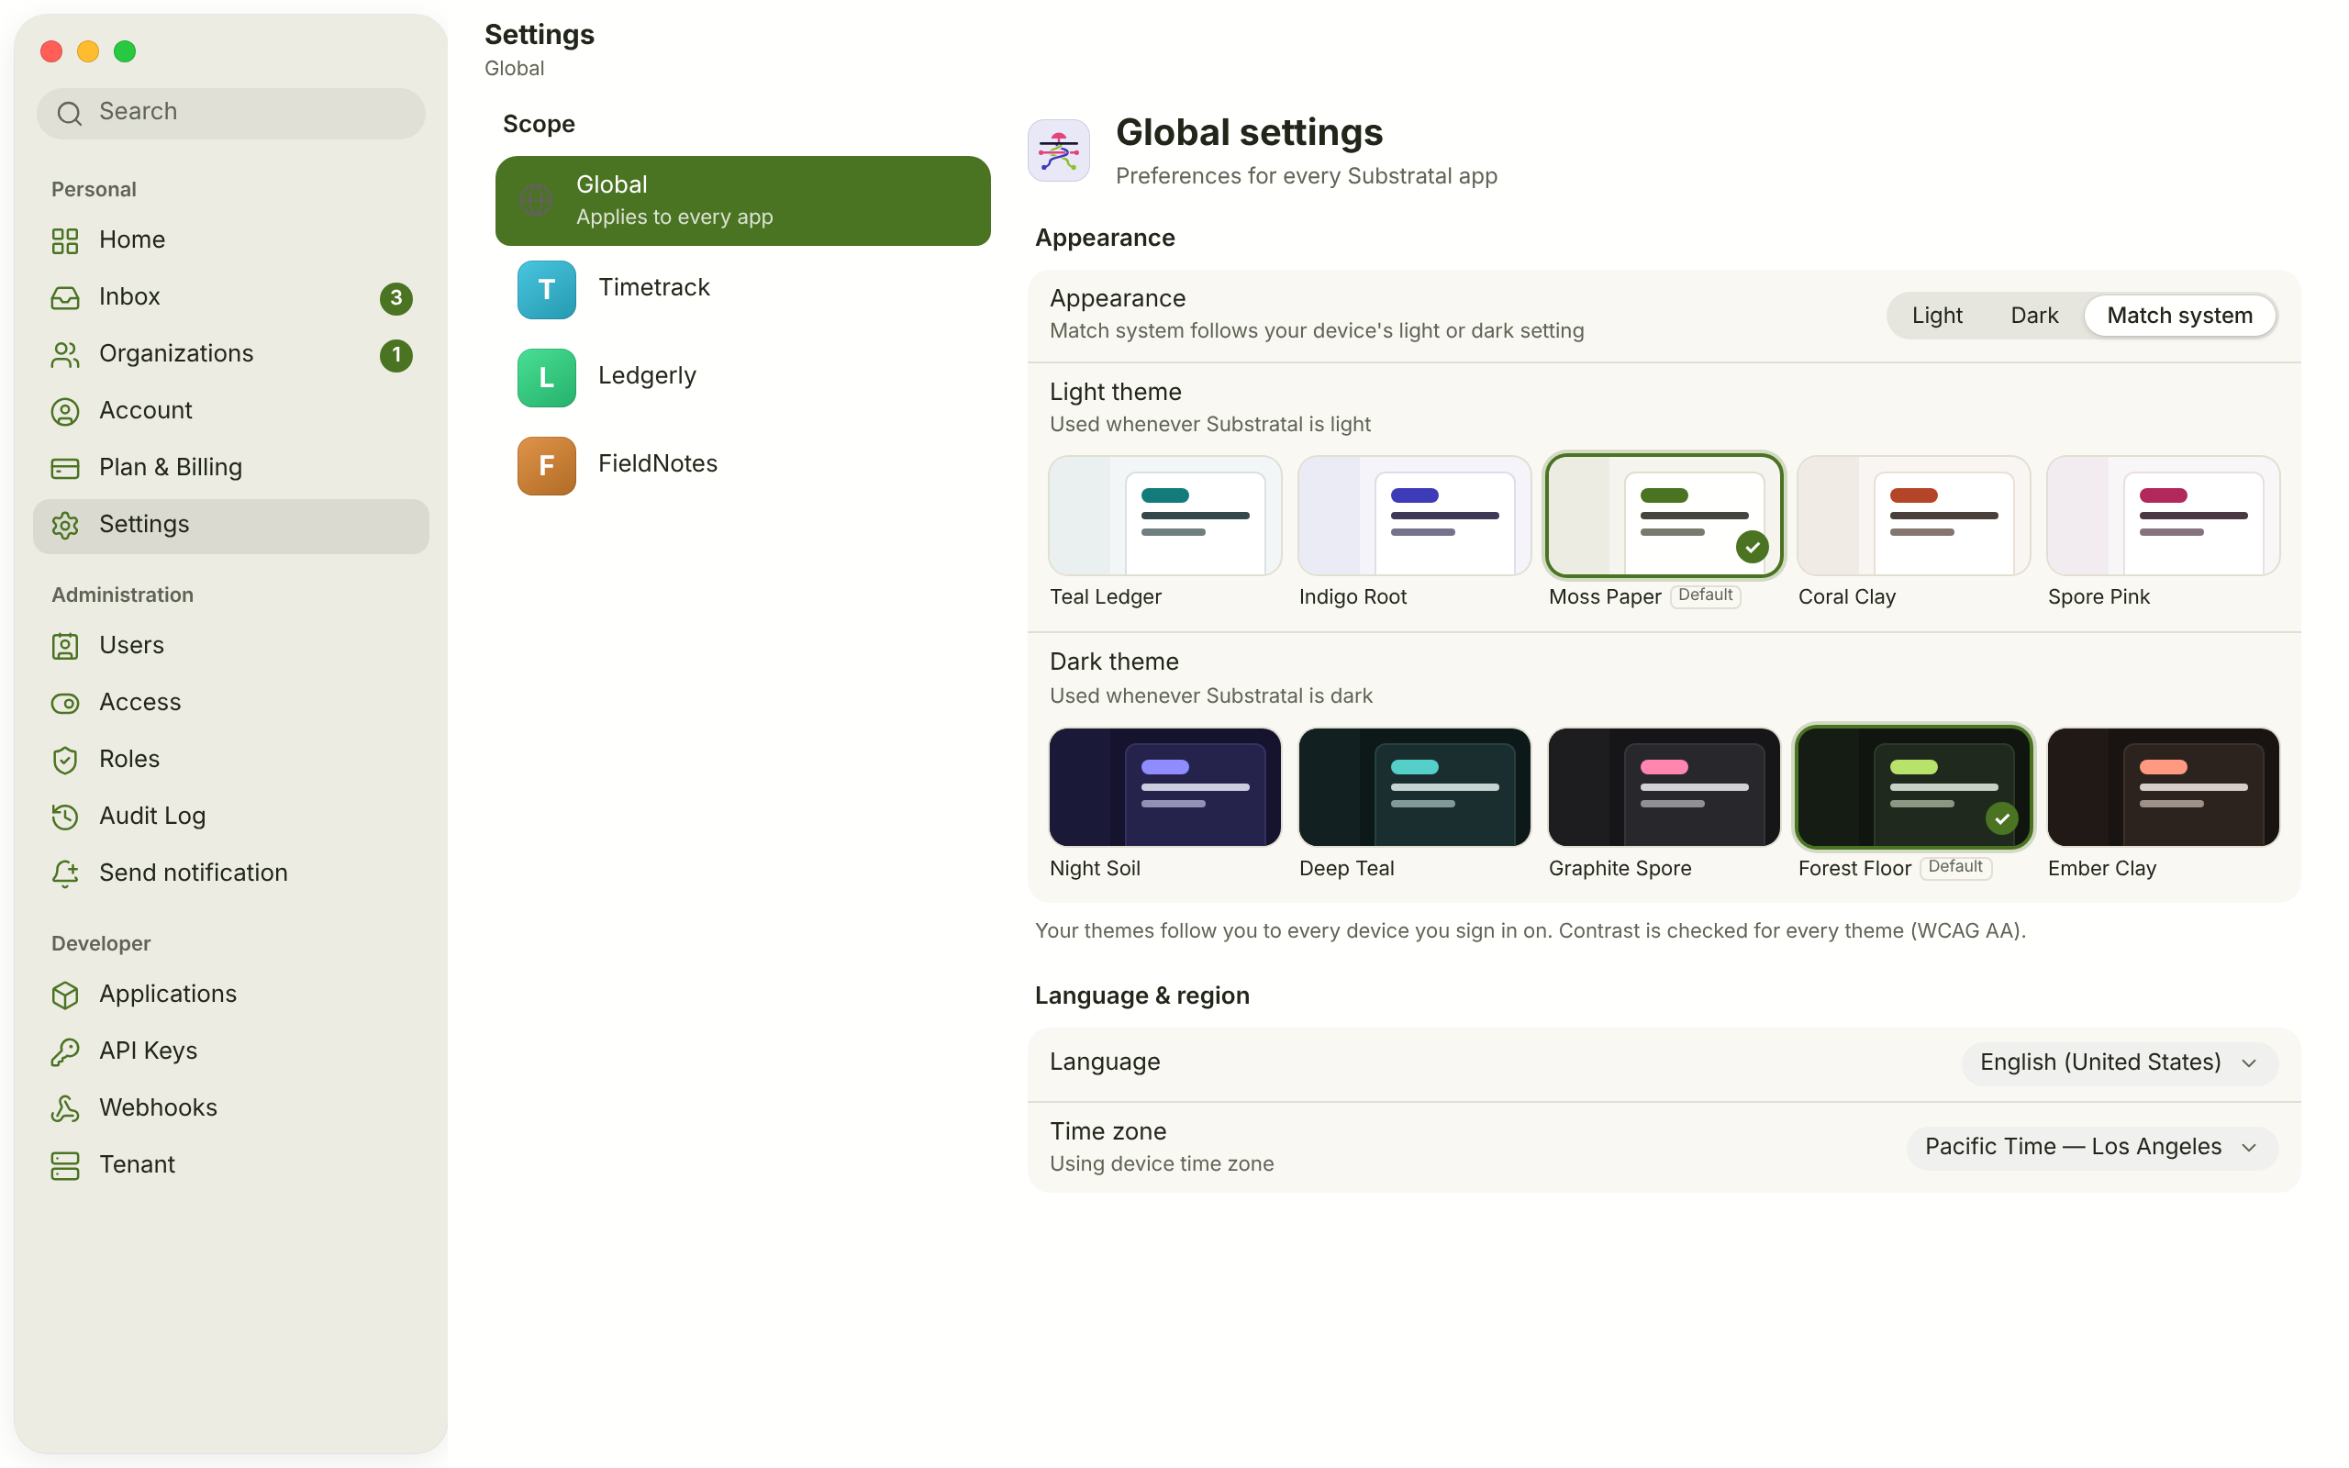This screenshot has width=2349, height=1468.
Task: Choose the Indigo Root light theme
Action: (1414, 516)
